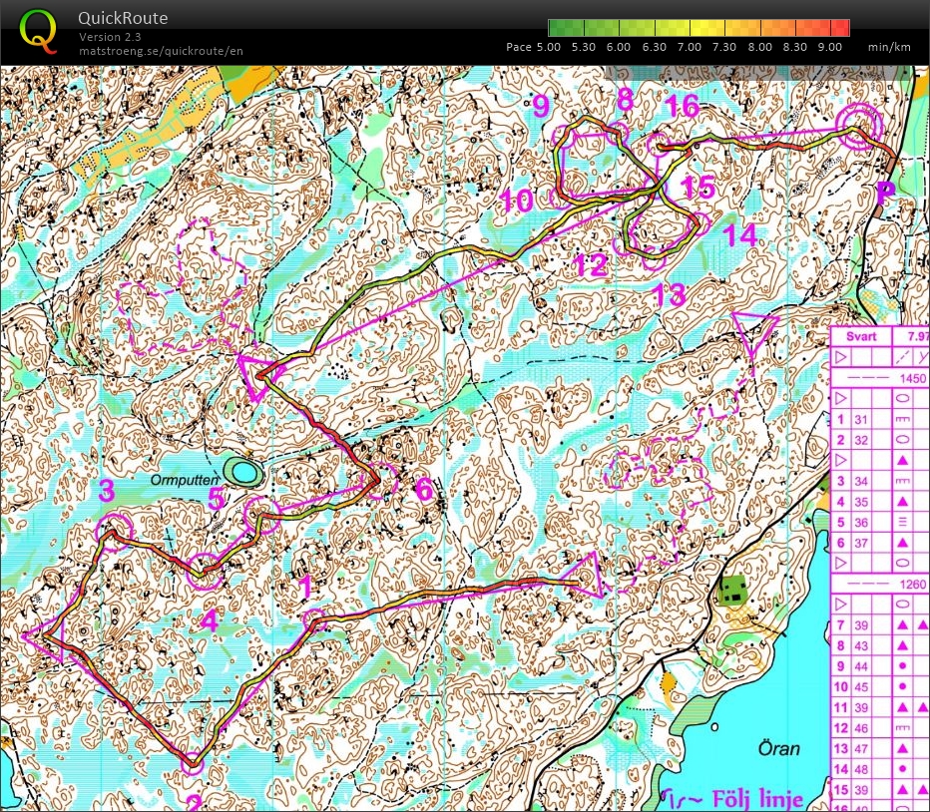Select the yellow 7.00 pace legend segment
The width and height of the screenshot is (930, 812).
pos(707,28)
